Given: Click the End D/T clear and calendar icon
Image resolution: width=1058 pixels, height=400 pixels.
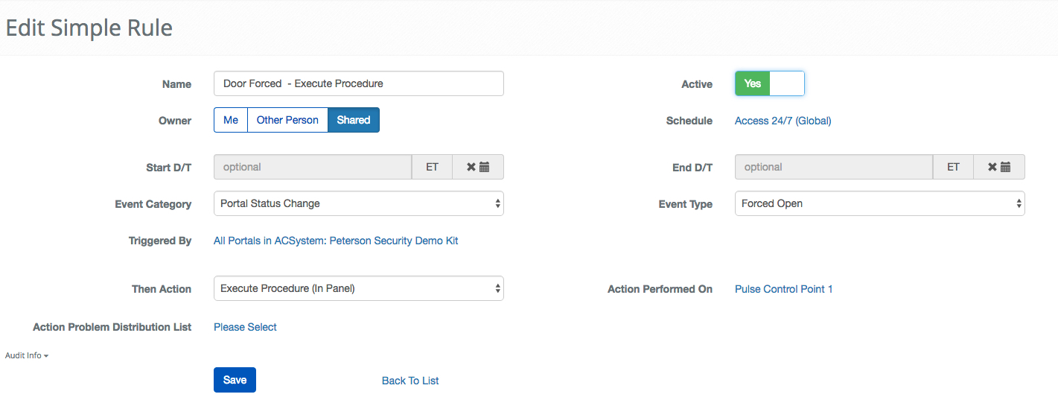Looking at the screenshot, I should (999, 167).
